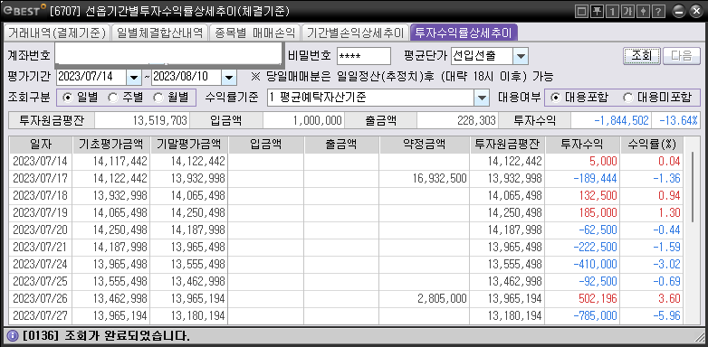The width and height of the screenshot is (708, 347).
Task: Open the 종목별 매매손익 tab
Action: coord(255,33)
